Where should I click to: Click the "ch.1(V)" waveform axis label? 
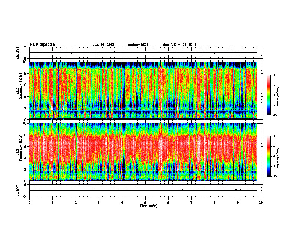pyautogui.click(x=18, y=53)
